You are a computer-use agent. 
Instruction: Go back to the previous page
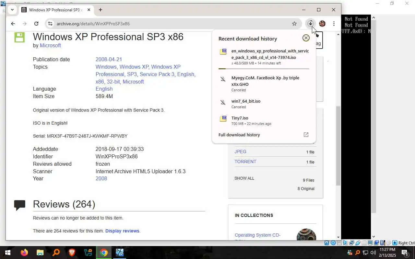13,24
